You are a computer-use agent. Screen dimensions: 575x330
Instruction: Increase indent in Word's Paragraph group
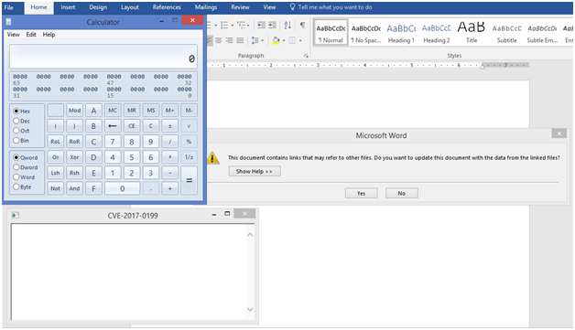pos(272,25)
